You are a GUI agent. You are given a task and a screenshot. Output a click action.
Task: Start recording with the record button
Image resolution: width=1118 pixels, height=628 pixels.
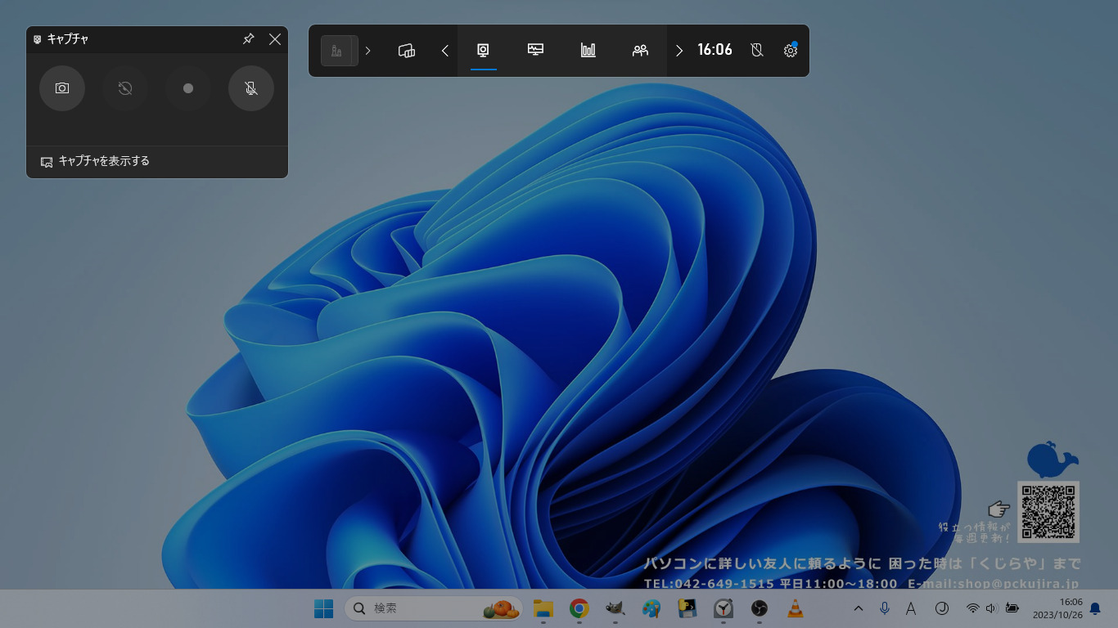coord(188,88)
